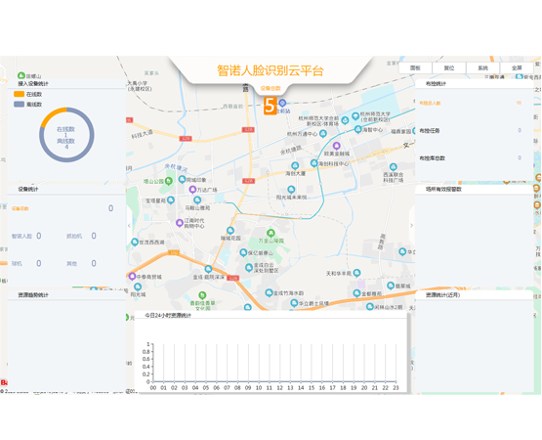This screenshot has height=440, width=542.
Task: Click the green 塔山公园 park marker
Action: click(x=168, y=181)
